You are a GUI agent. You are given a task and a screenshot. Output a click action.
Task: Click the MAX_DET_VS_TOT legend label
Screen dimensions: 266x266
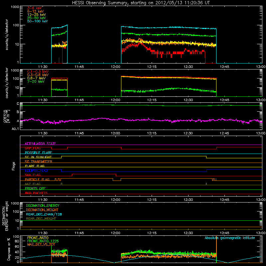point(41,244)
